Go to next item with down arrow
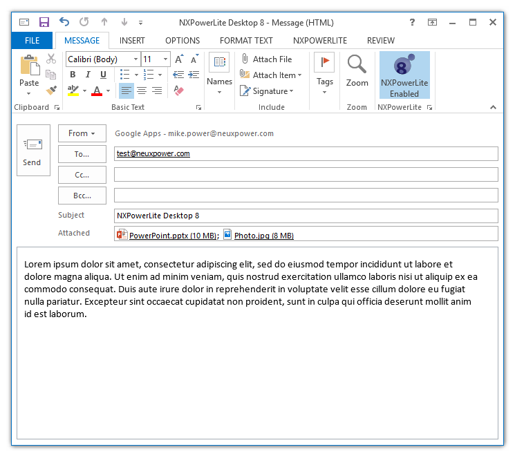This screenshot has height=456, width=515. click(x=124, y=22)
